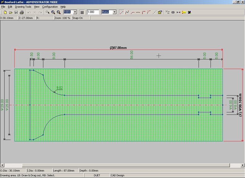The width and height of the screenshot is (245, 178).
Task: Click the 9.02 radius dimension label
Action: click(59, 88)
